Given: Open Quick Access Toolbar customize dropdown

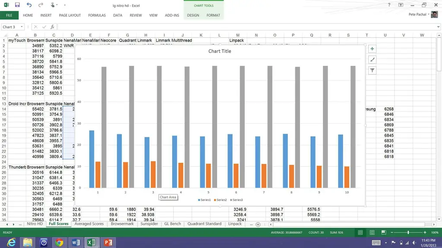Looking at the screenshot, I should click(65, 5).
